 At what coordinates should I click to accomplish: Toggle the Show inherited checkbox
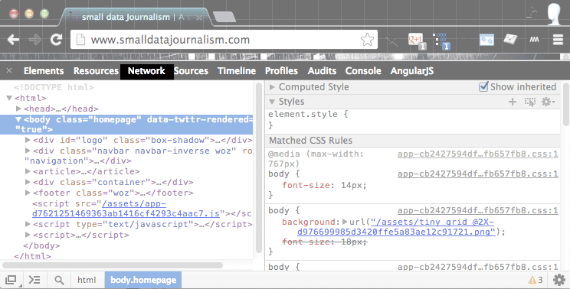click(483, 87)
